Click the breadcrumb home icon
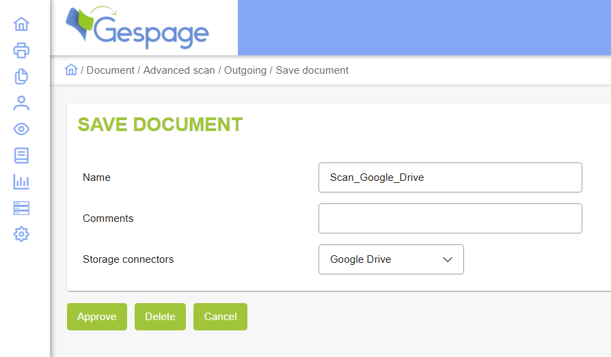The image size is (611, 357). 71,70
